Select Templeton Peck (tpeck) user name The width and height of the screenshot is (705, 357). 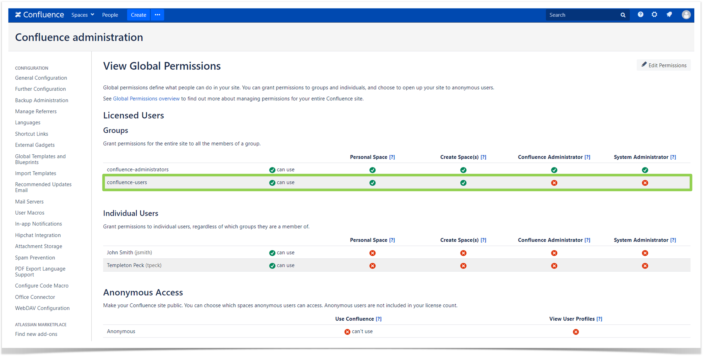click(134, 265)
